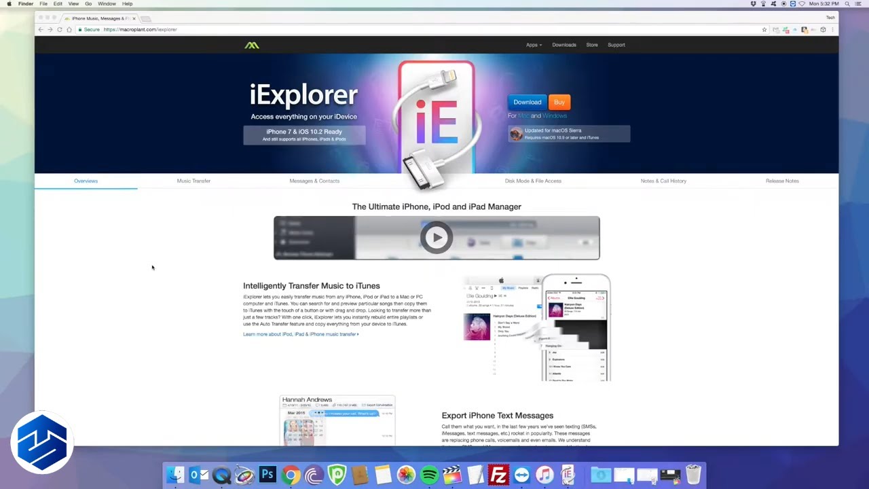Click the Chrome back arrow

tap(41, 29)
